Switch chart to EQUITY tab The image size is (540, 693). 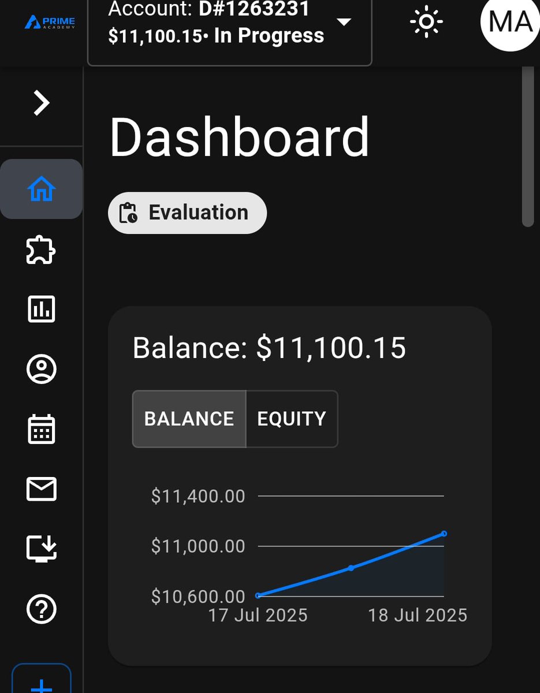point(292,419)
